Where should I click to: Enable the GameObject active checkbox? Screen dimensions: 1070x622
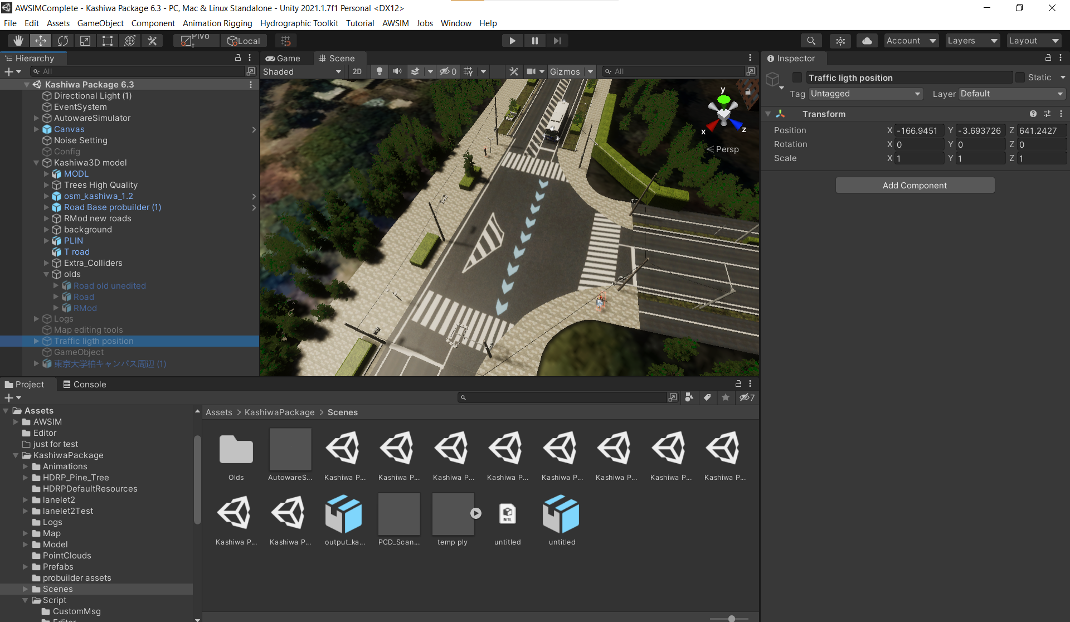(797, 77)
